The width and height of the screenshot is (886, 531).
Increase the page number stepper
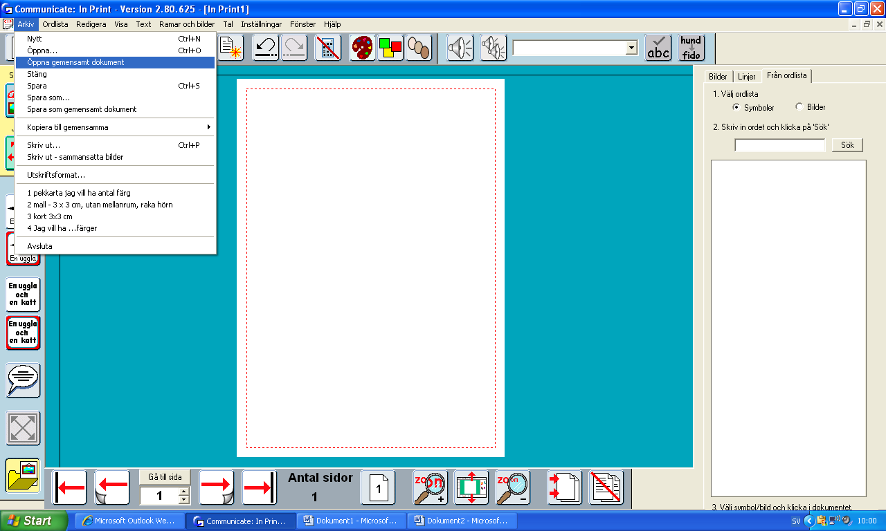pyautogui.click(x=183, y=492)
